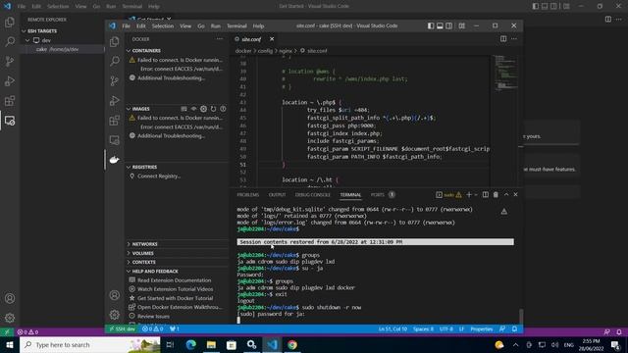Toggle the secondary side bar in the front window
The height and width of the screenshot is (353, 628).
pyautogui.click(x=449, y=25)
